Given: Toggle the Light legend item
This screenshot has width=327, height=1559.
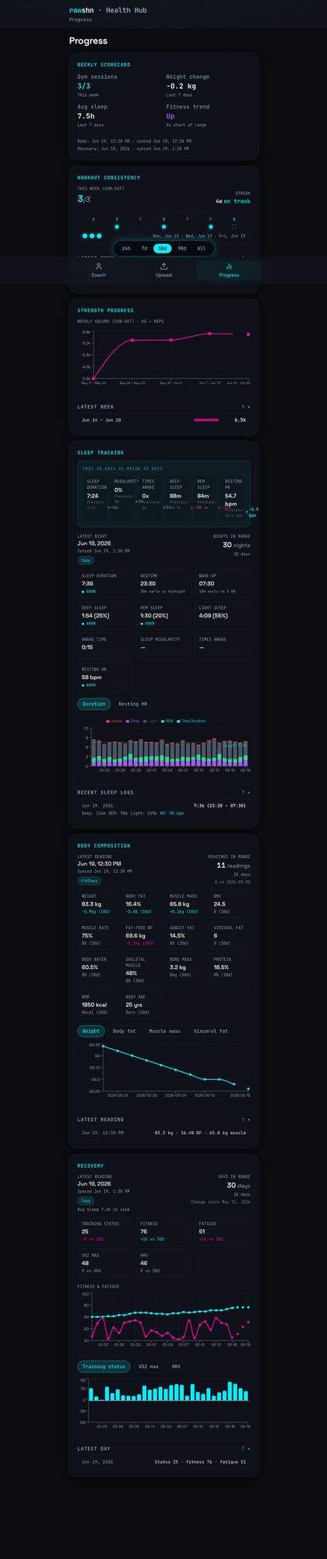Looking at the screenshot, I should pyautogui.click(x=150, y=721).
